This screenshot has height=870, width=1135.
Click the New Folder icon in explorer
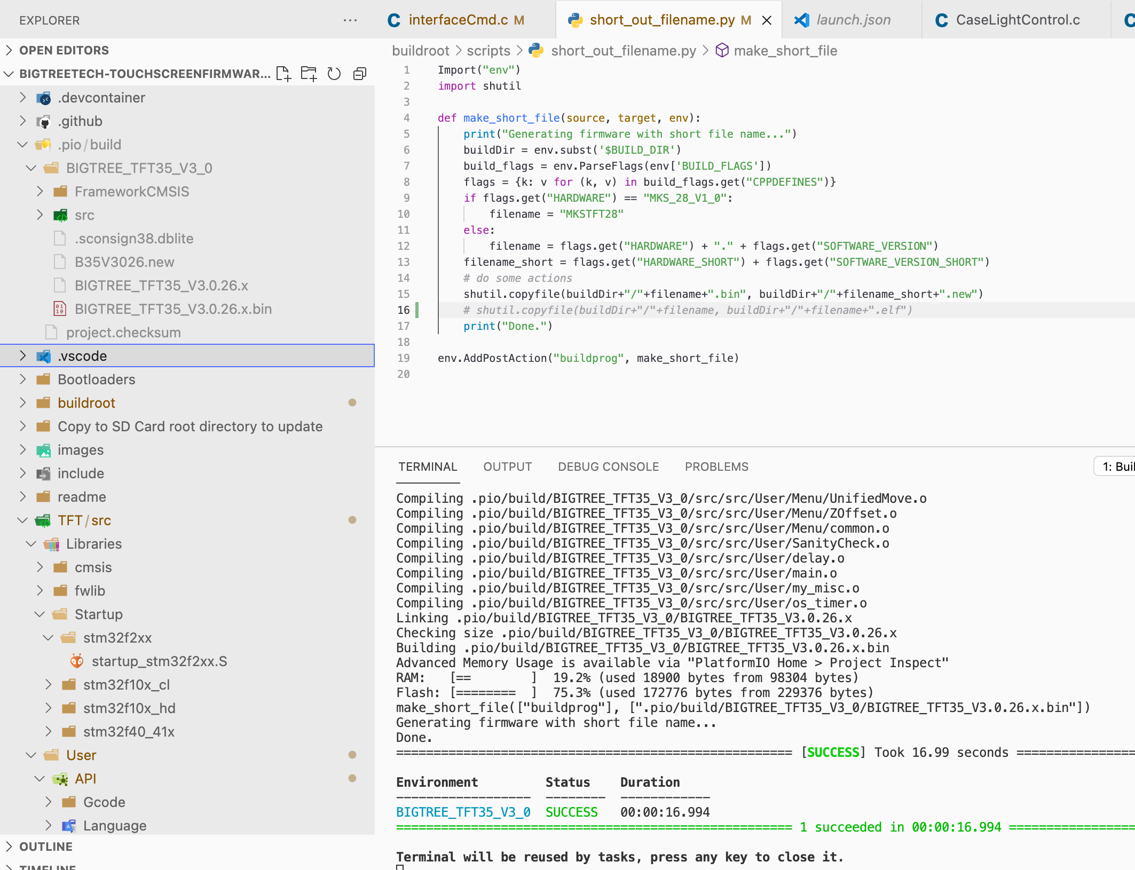[309, 74]
